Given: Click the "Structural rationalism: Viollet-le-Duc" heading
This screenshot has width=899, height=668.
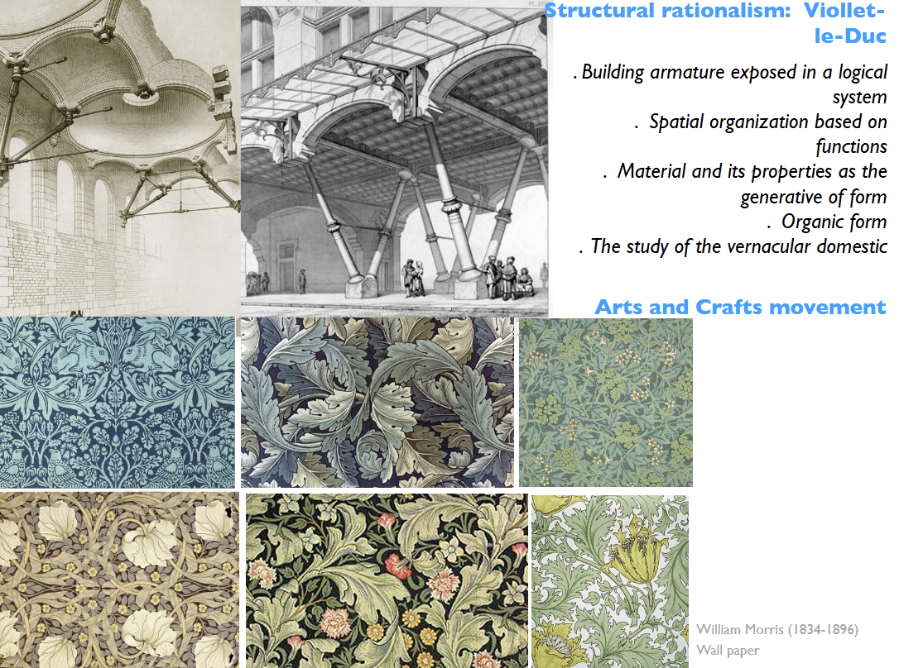Looking at the screenshot, I should [x=715, y=23].
